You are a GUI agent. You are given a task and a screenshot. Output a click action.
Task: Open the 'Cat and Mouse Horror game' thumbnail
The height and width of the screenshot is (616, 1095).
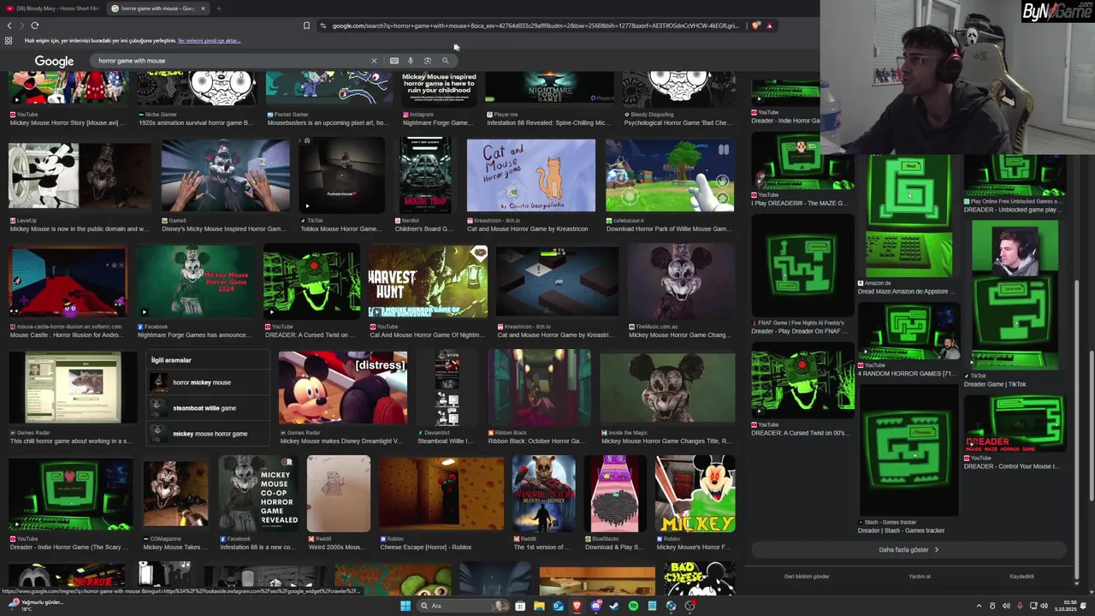click(530, 175)
